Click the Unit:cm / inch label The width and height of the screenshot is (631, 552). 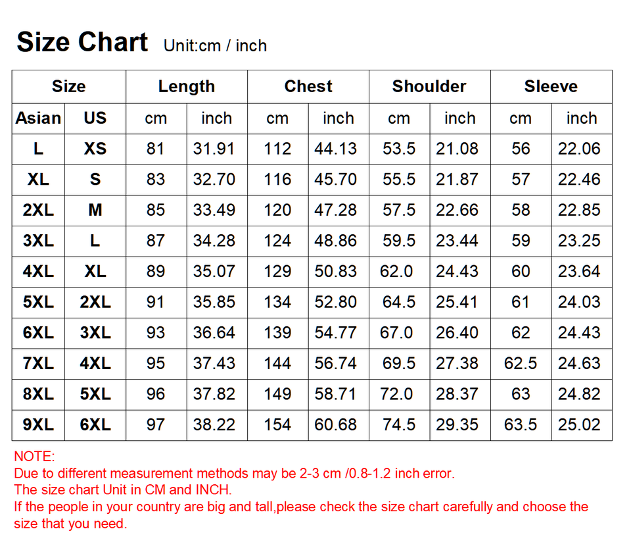point(215,45)
